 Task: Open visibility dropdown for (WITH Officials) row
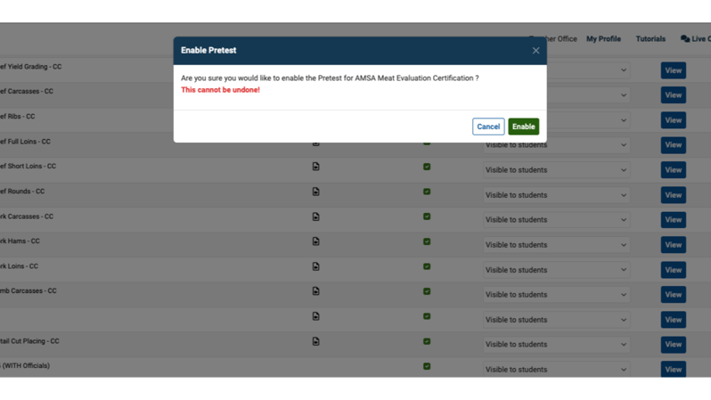coord(556,369)
